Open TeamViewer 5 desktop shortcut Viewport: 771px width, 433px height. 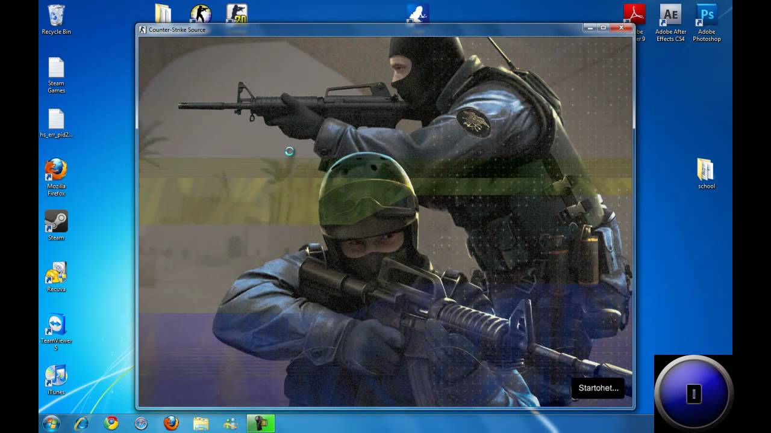(x=56, y=332)
